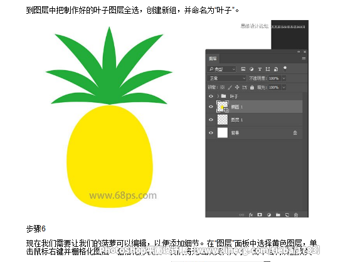355x262 pixels.
Task: Click the background layer lock icon
Action: point(295,133)
